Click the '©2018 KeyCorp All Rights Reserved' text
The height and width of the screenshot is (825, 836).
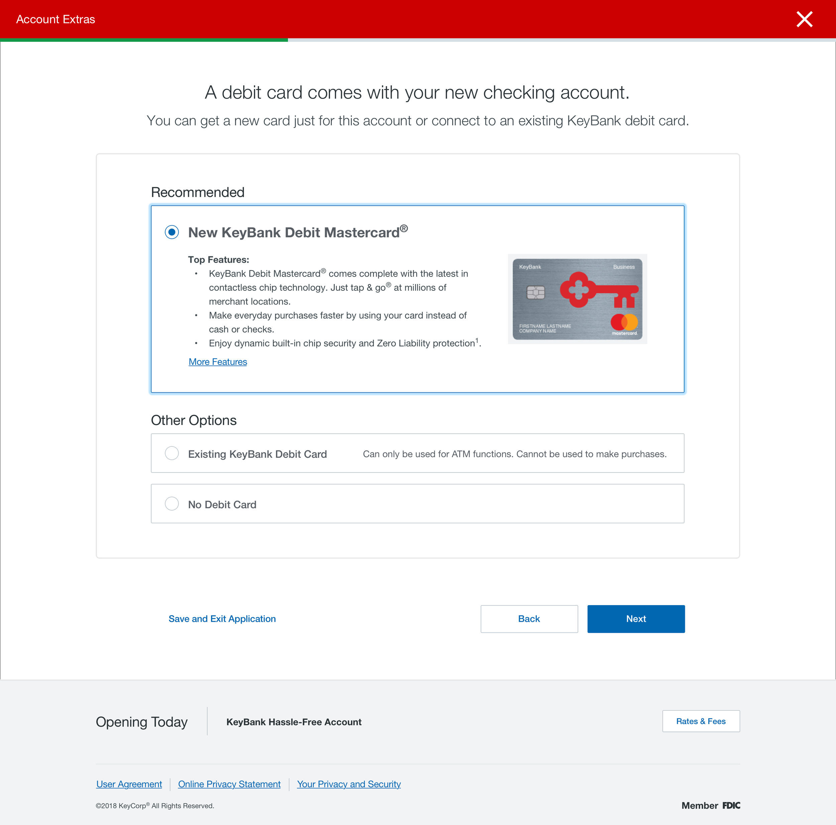click(x=155, y=806)
